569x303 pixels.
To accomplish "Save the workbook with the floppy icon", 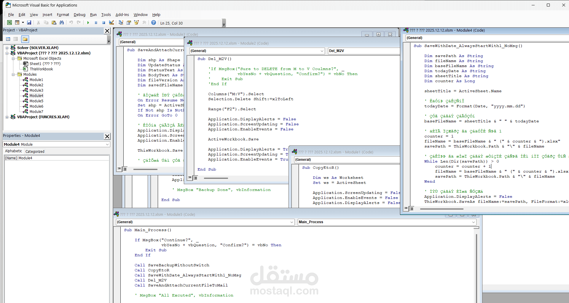I will [29, 22].
